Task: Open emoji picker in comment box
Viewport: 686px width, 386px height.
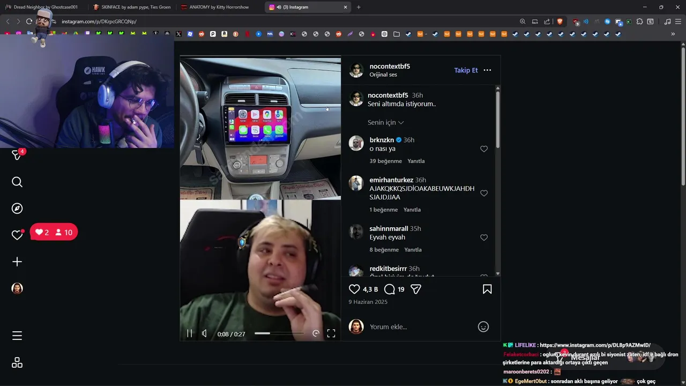Action: tap(483, 326)
